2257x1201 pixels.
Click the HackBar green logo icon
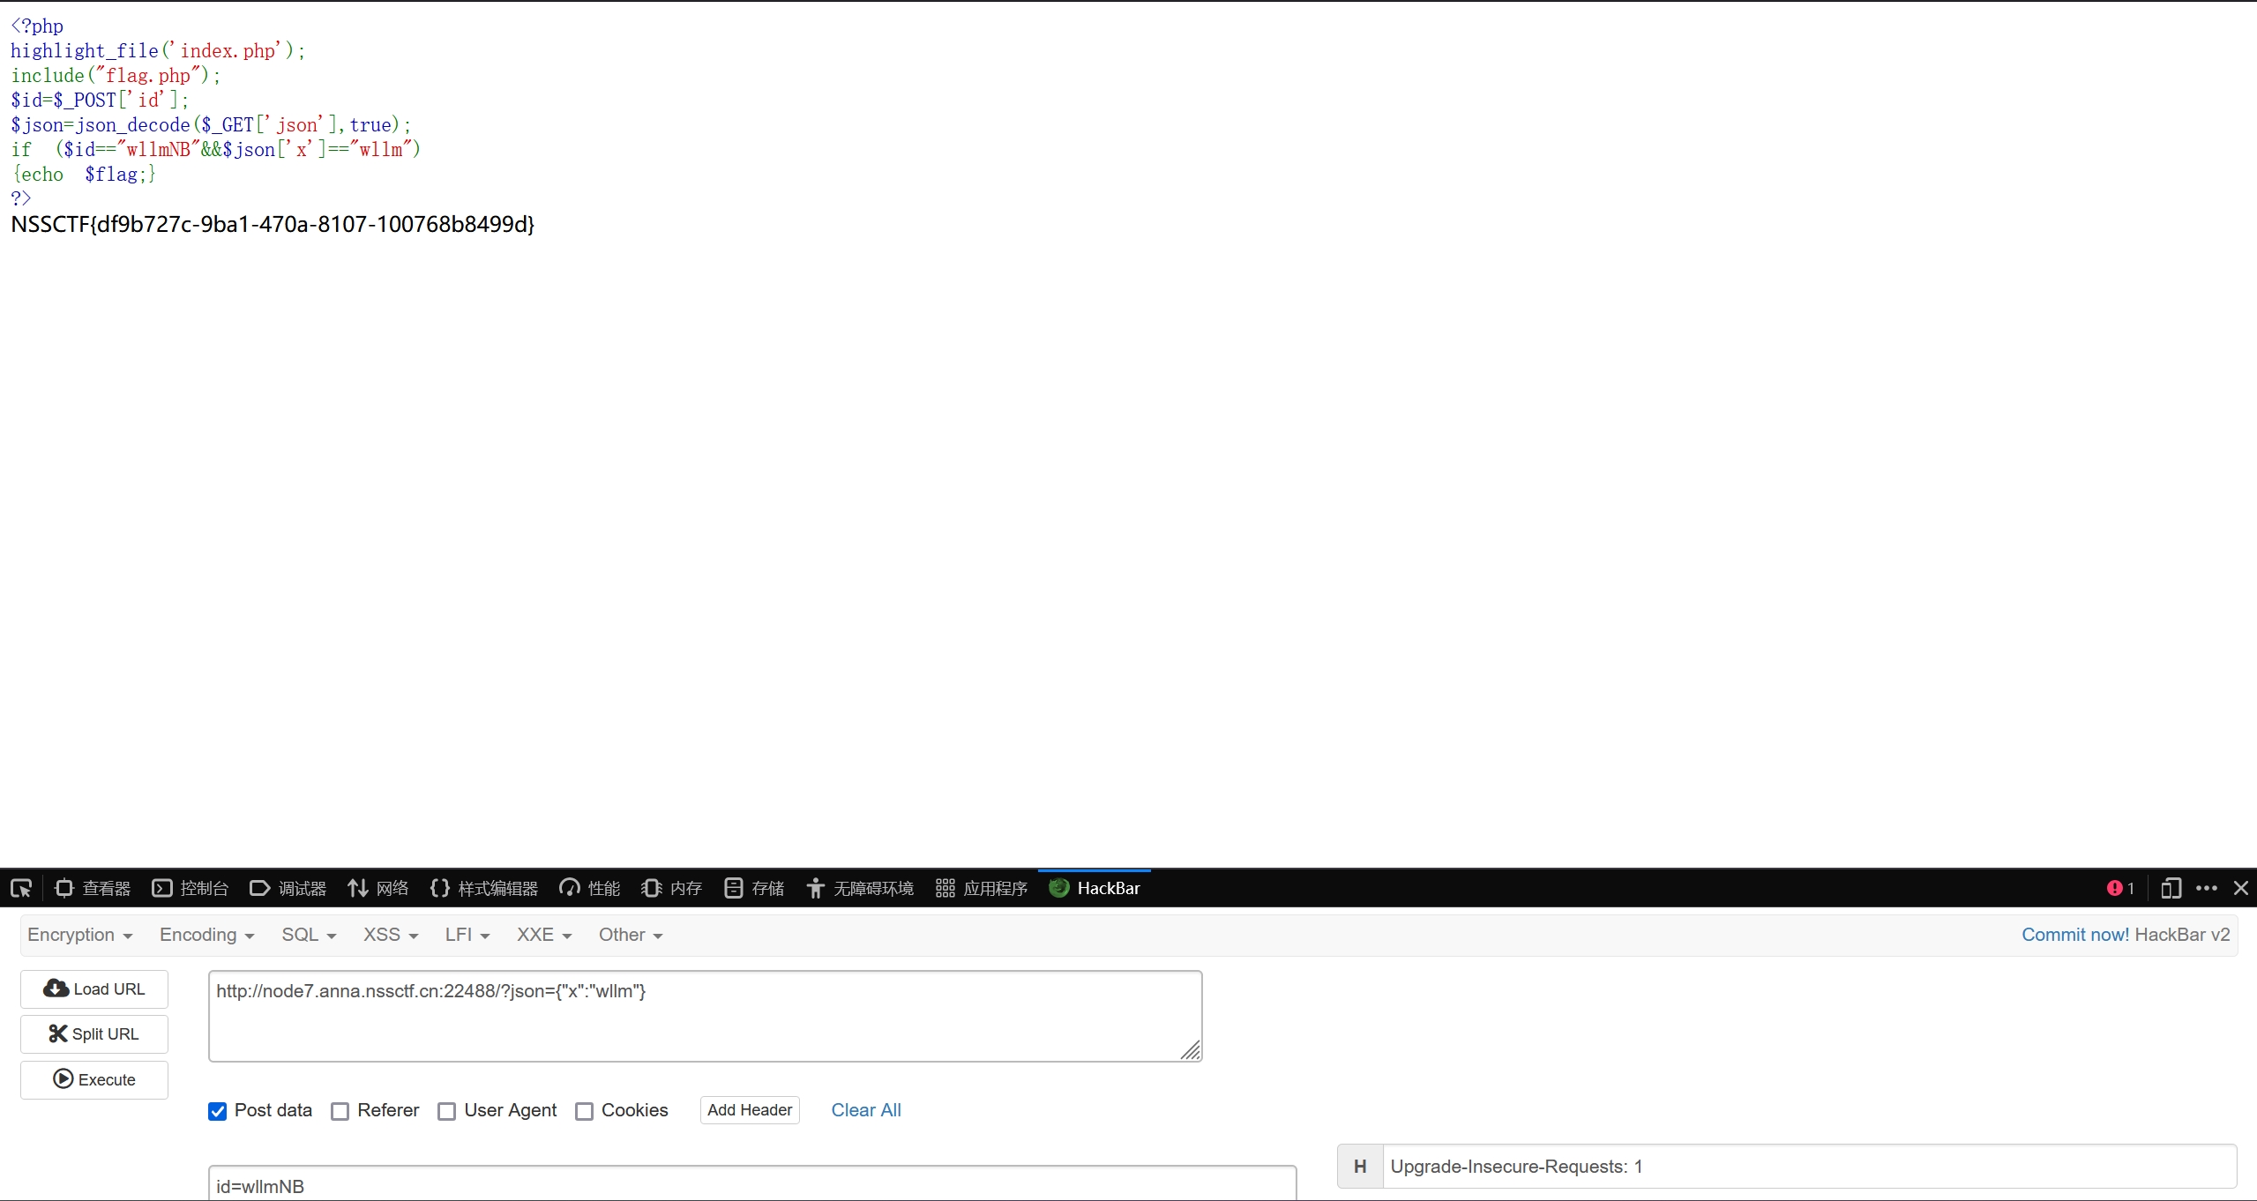1059,888
